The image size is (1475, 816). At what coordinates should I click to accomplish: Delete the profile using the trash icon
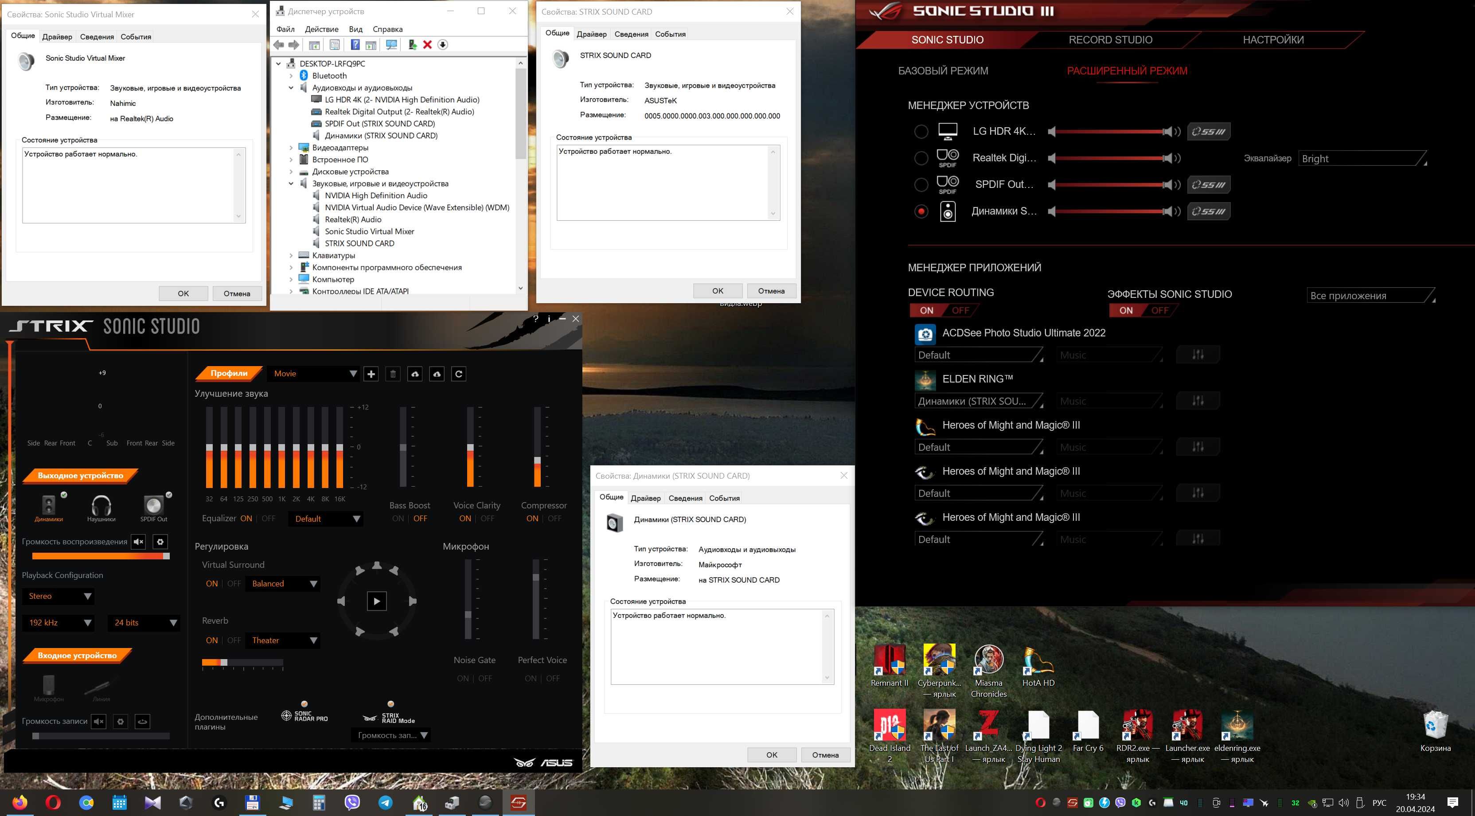click(x=393, y=374)
